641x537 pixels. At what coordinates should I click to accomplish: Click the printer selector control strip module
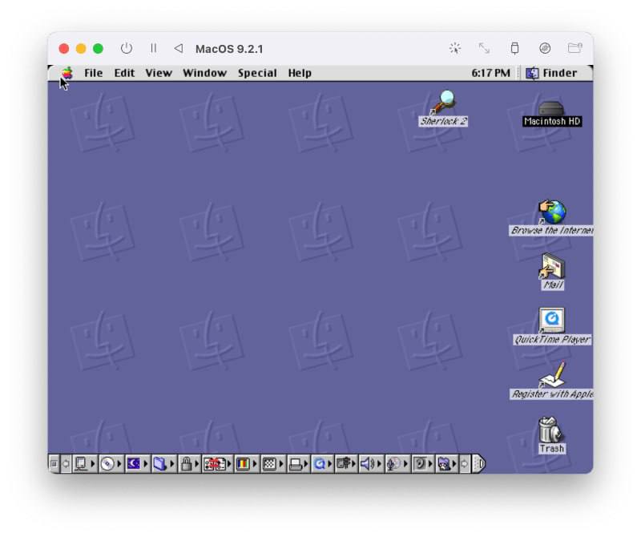(x=296, y=464)
